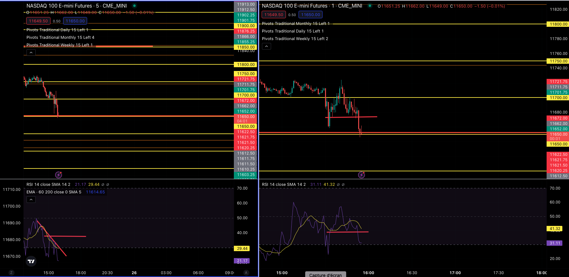Click the green market status dot on 5-minute chart

pos(134,6)
